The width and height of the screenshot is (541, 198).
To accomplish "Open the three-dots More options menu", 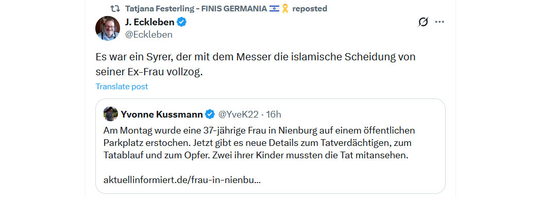I will [439, 22].
